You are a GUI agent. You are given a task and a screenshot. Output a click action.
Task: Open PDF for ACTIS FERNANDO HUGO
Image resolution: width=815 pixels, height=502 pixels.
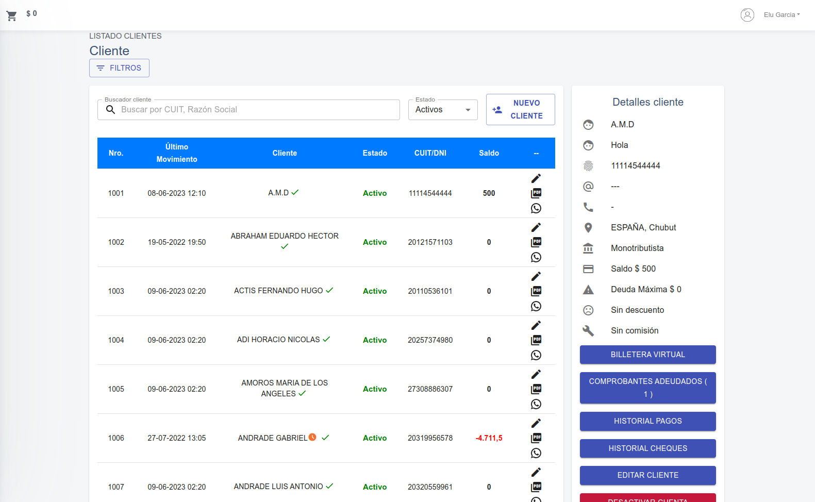536,291
